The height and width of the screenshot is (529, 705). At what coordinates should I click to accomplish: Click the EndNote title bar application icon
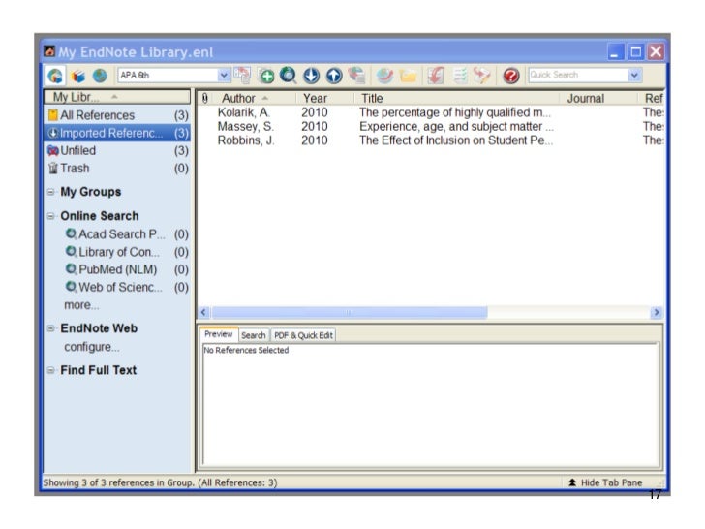pyautogui.click(x=49, y=51)
